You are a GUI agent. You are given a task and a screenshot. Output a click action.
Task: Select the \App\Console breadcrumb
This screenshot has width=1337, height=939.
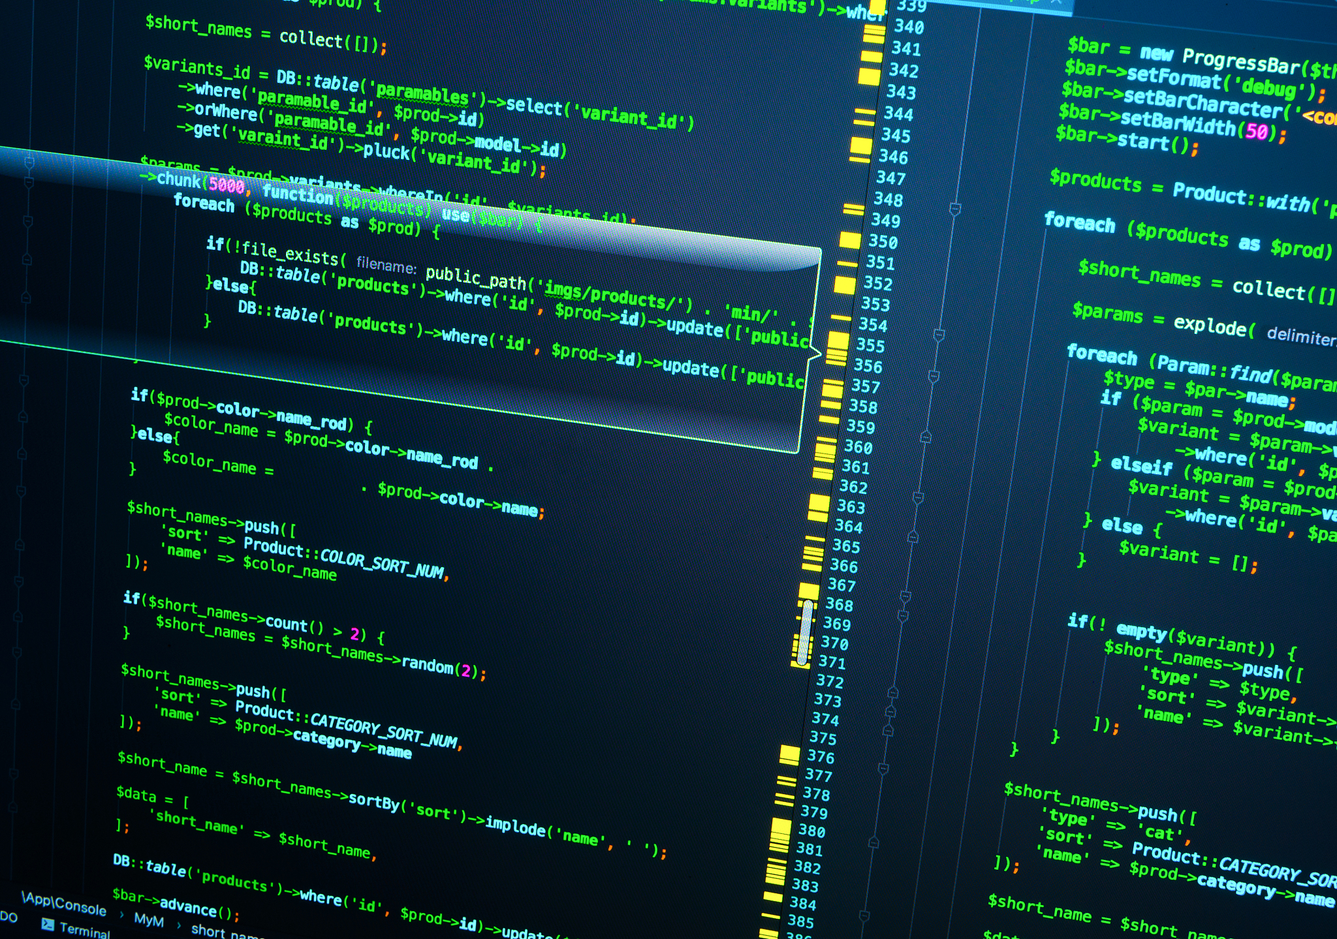click(64, 904)
